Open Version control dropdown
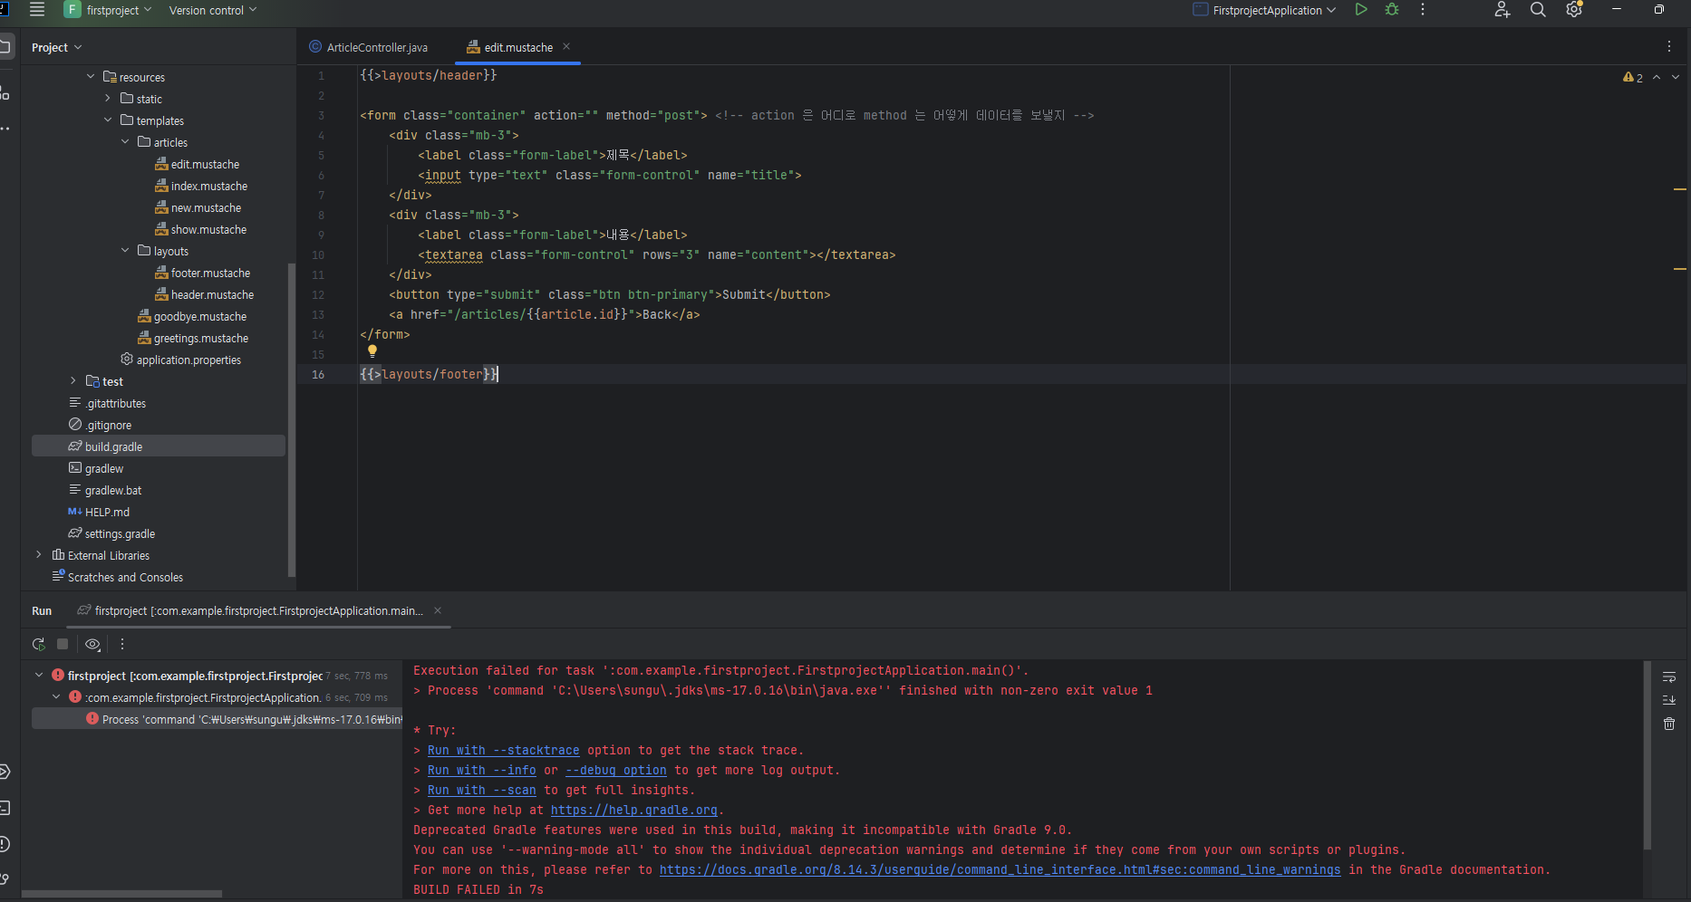Image resolution: width=1691 pixels, height=902 pixels. coord(213,10)
